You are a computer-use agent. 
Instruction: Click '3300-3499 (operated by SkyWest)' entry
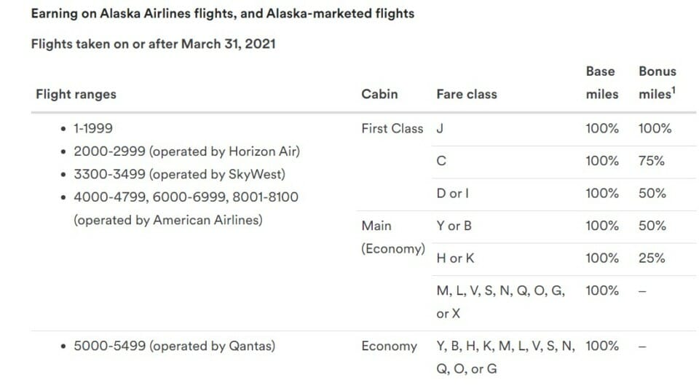pyautogui.click(x=179, y=174)
